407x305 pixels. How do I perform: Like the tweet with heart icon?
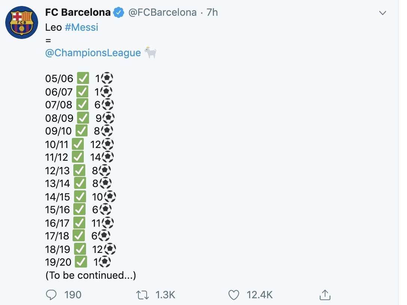coord(234,295)
